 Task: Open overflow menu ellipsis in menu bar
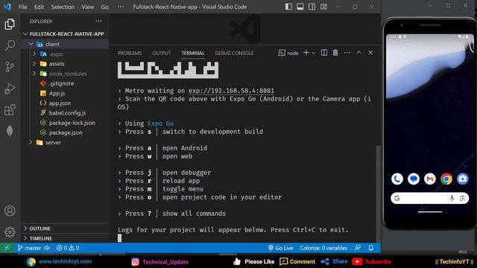[121, 7]
